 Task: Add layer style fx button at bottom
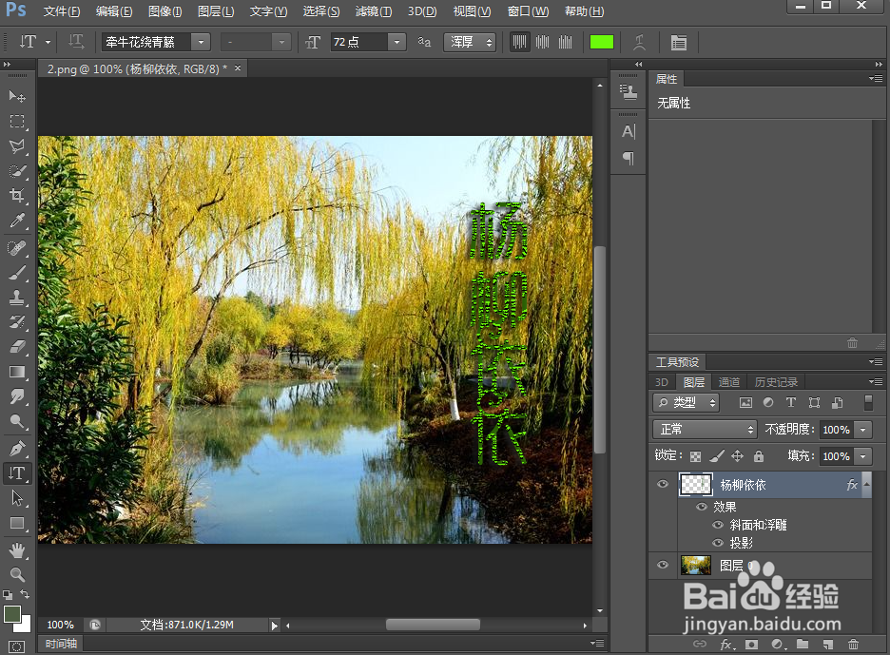click(x=726, y=645)
